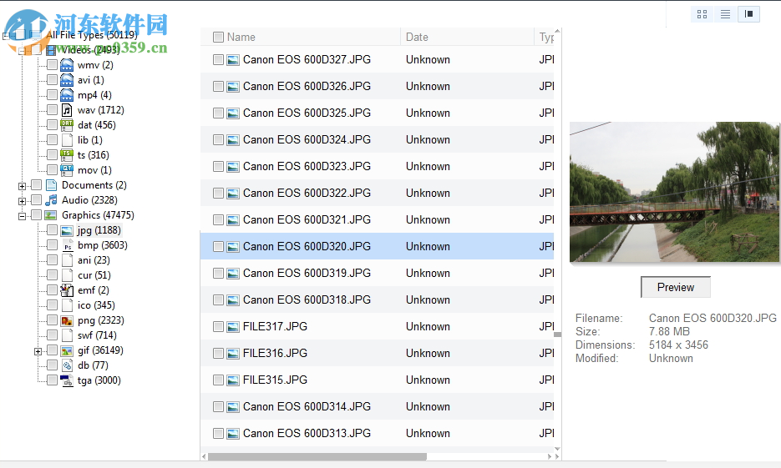Viewport: 781px width, 468px height.
Task: Check the Audio (2328) category checkbox
Action: pyautogui.click(x=37, y=200)
